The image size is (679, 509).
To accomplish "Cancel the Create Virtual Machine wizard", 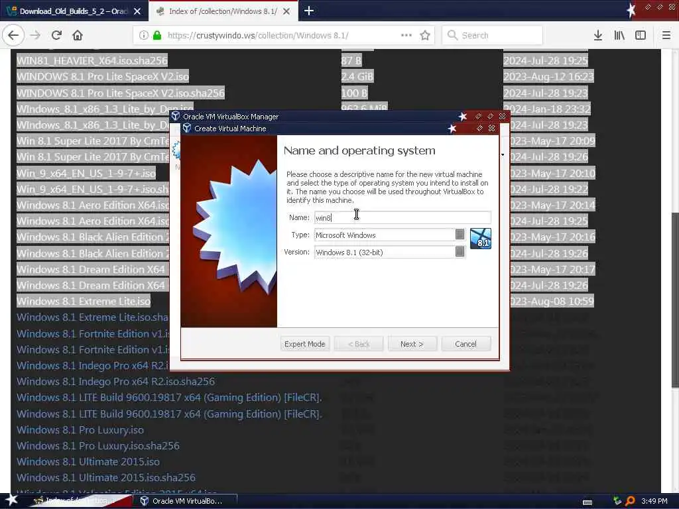I will click(466, 344).
